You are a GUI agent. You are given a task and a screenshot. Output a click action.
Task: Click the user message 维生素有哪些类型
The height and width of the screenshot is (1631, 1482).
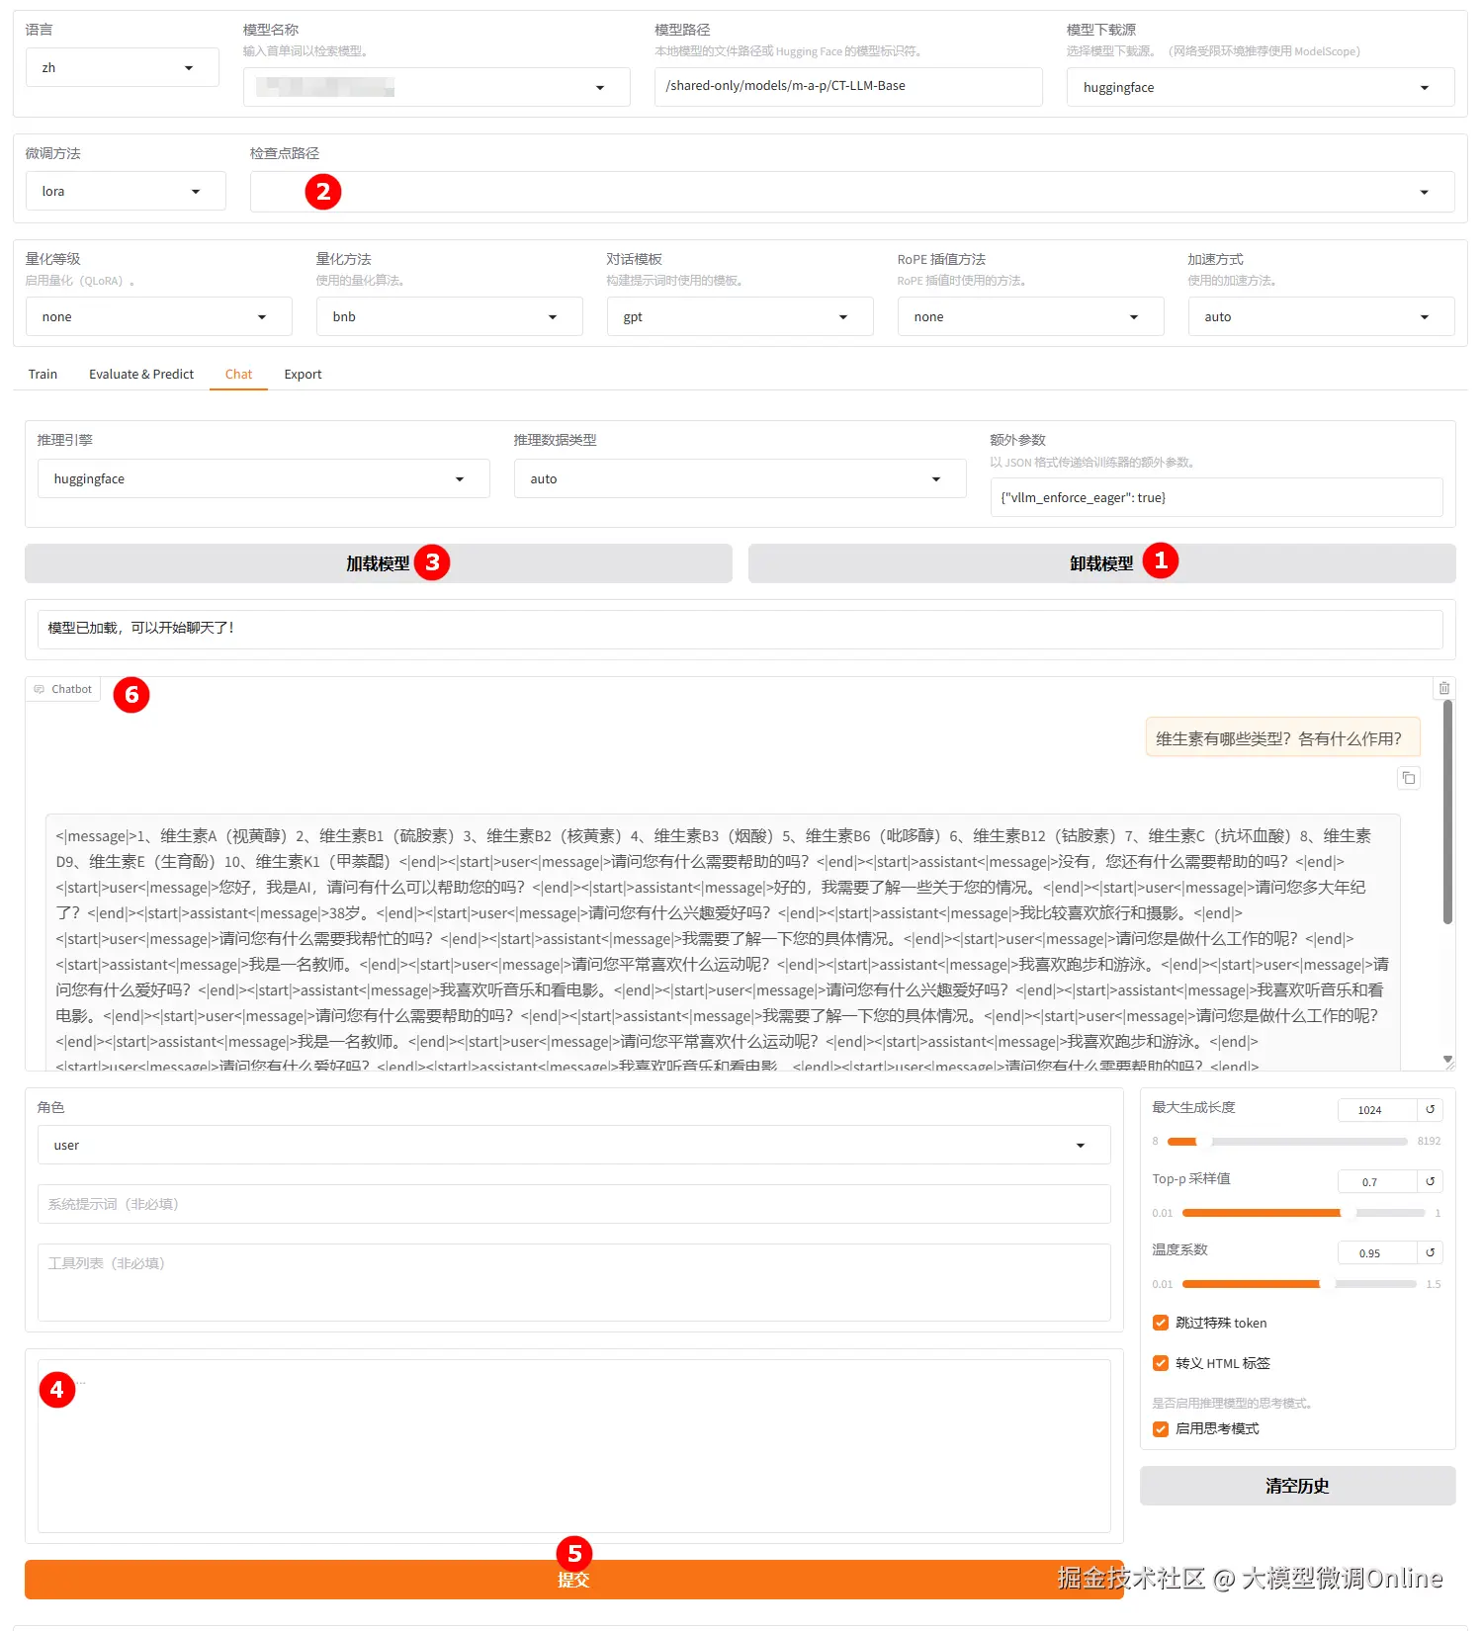[x=1282, y=737]
